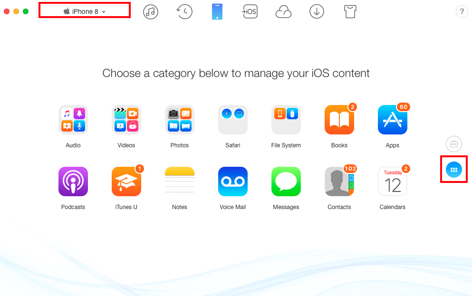Open the Books category

pos(339,120)
